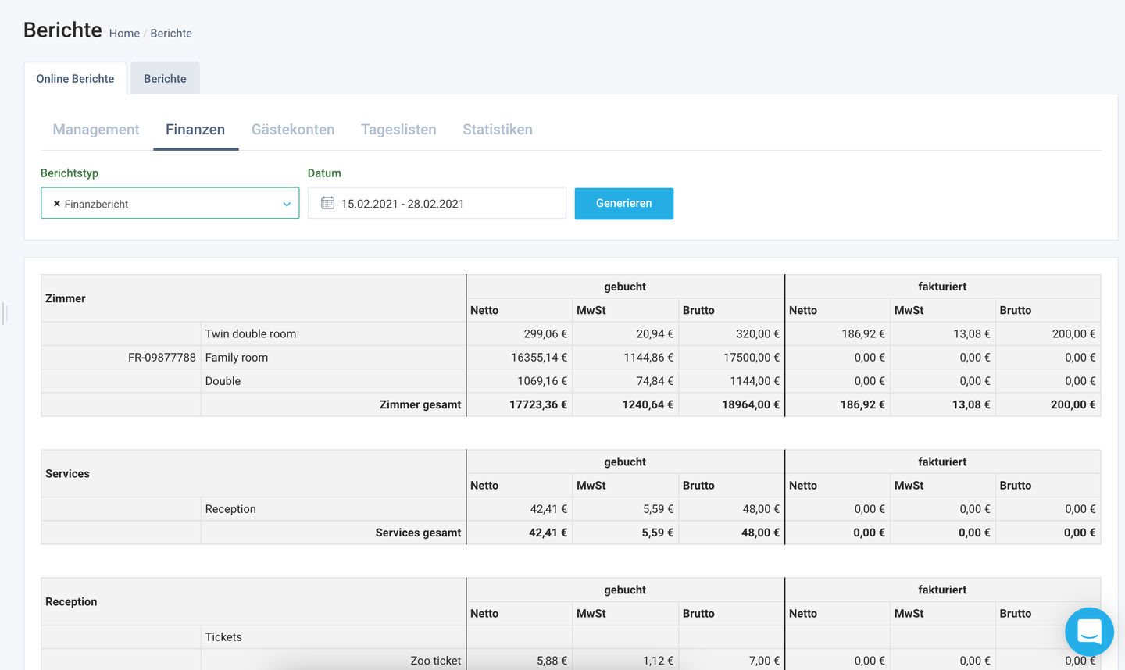Switch to Online Berichte tab
Viewport: 1125px width, 670px height.
click(x=75, y=78)
